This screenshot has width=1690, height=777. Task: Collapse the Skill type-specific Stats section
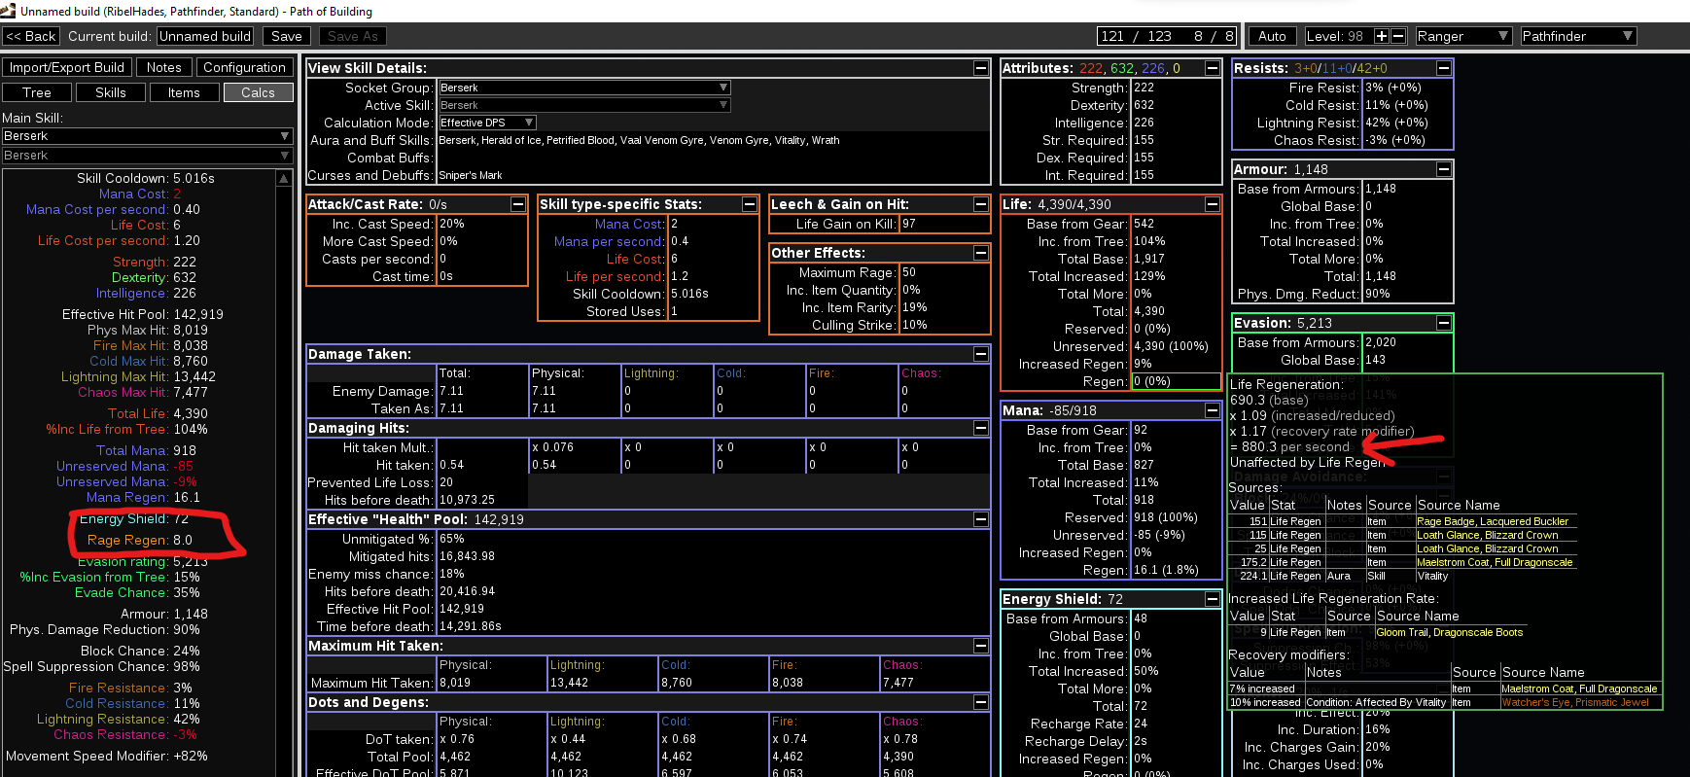pyautogui.click(x=750, y=204)
